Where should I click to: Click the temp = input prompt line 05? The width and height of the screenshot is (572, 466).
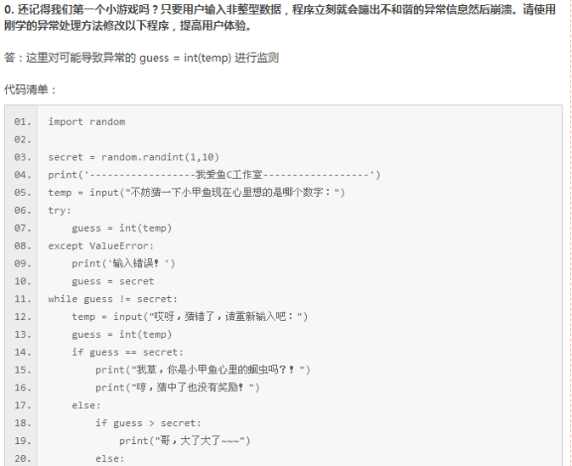[x=196, y=193]
